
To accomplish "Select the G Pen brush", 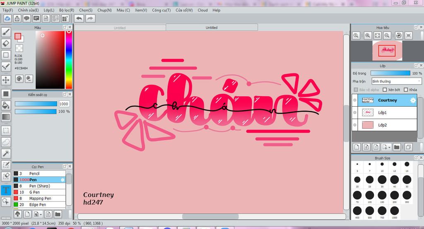I will (39, 192).
